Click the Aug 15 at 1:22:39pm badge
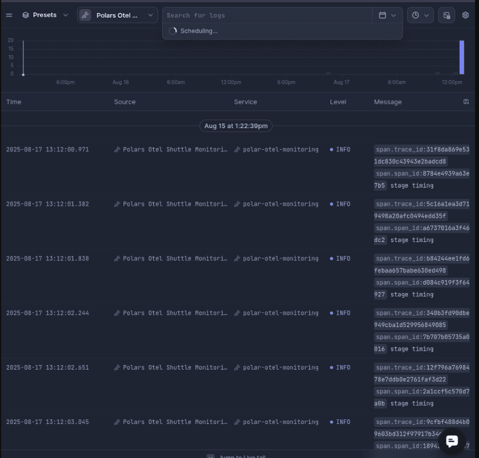 click(x=236, y=126)
